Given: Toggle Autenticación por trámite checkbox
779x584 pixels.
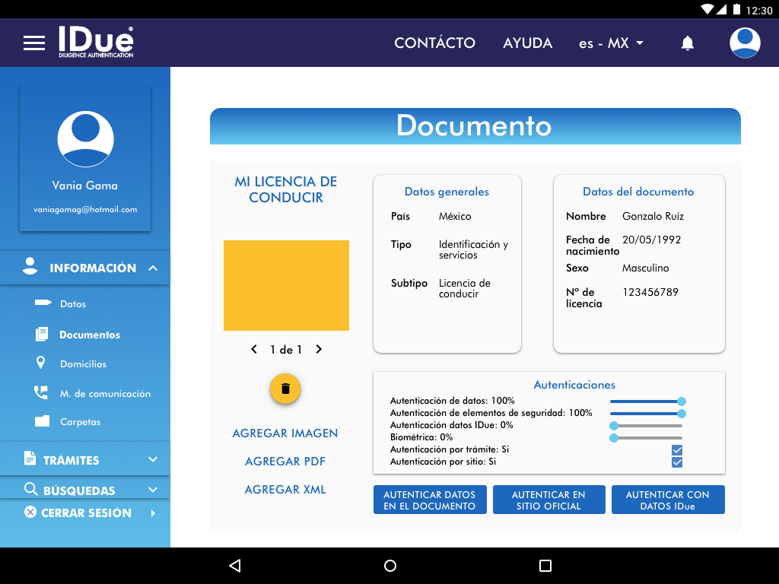Looking at the screenshot, I should pos(677,449).
